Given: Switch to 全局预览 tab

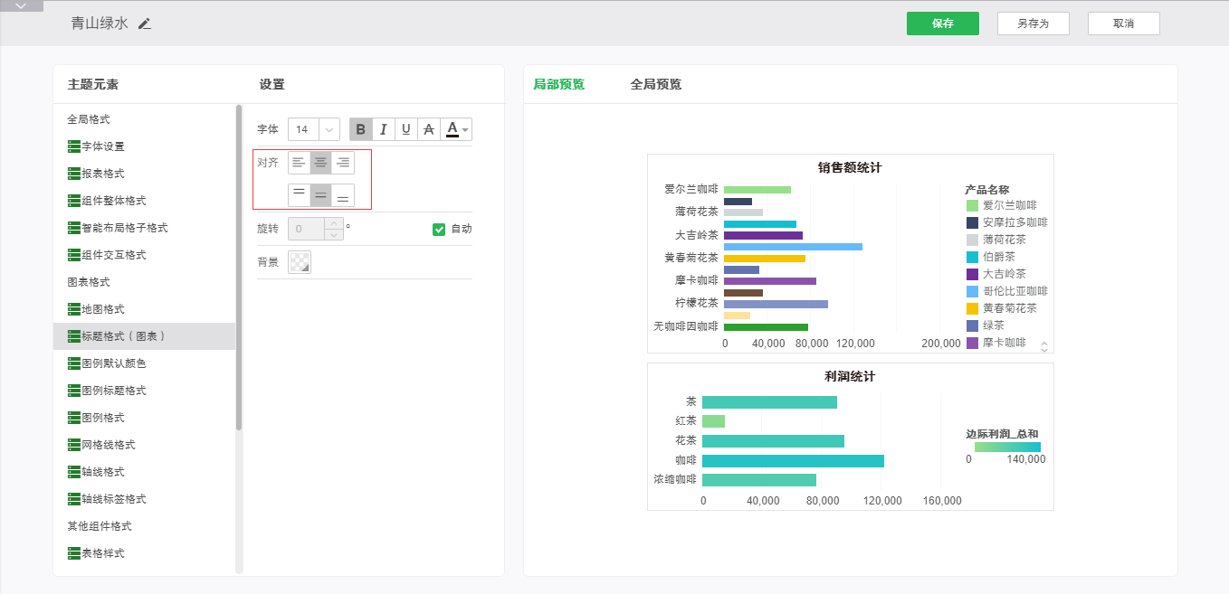Looking at the screenshot, I should tap(655, 84).
